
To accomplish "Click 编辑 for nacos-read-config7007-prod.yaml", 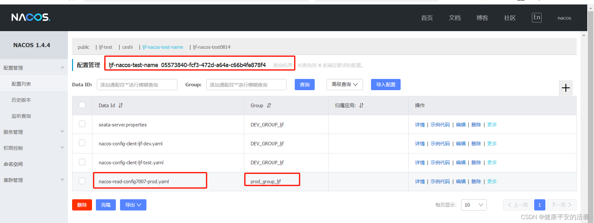I will tap(461, 181).
